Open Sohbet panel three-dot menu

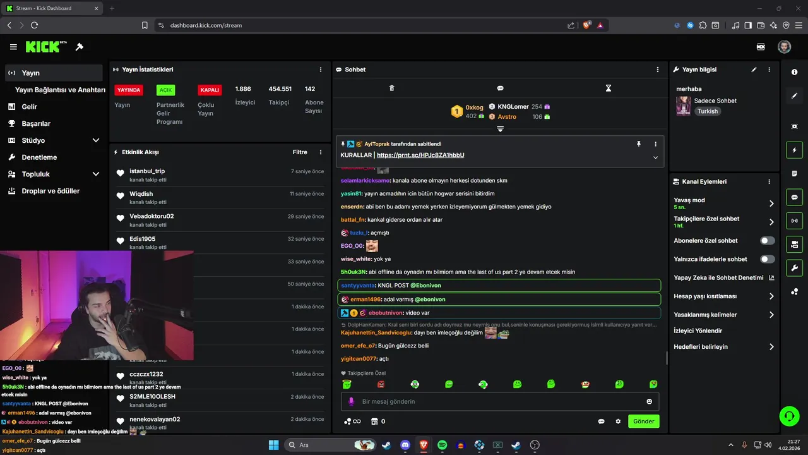[x=658, y=70]
